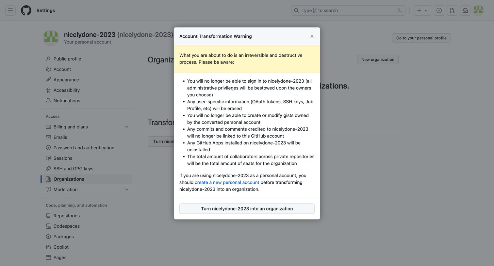Click the nicelydone-2023 profile avatar
The image size is (494, 266).
click(x=51, y=38)
